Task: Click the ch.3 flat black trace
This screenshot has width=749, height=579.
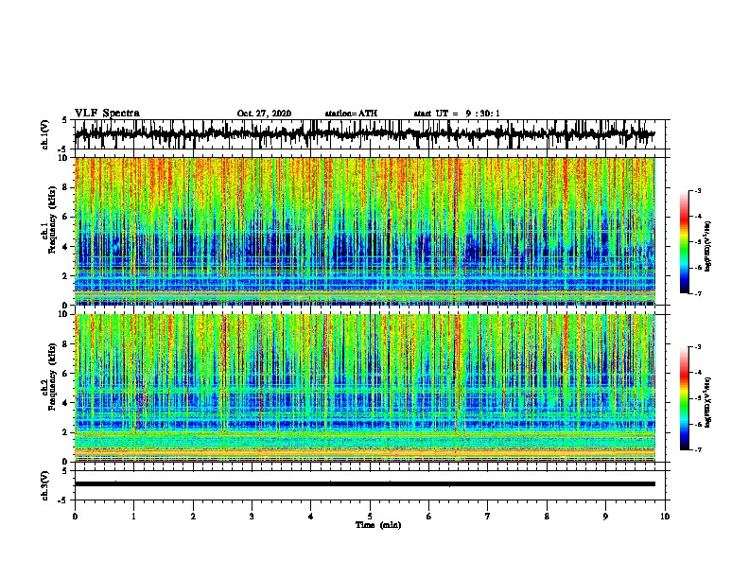Action: pos(364,484)
